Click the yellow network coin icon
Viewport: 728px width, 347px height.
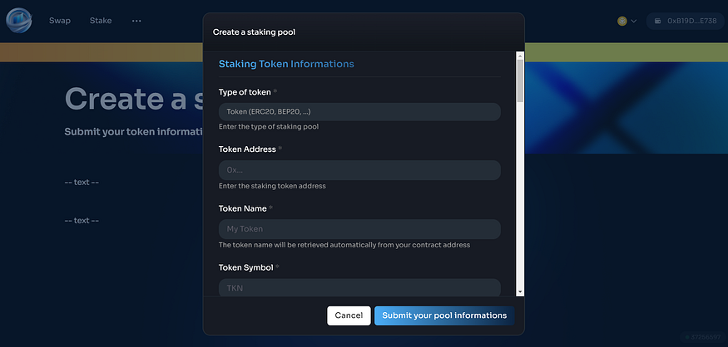click(622, 21)
